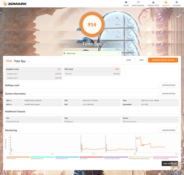Click the Time value 2020-10-10 12:41
The image size is (184, 175).
[x=150, y=100]
